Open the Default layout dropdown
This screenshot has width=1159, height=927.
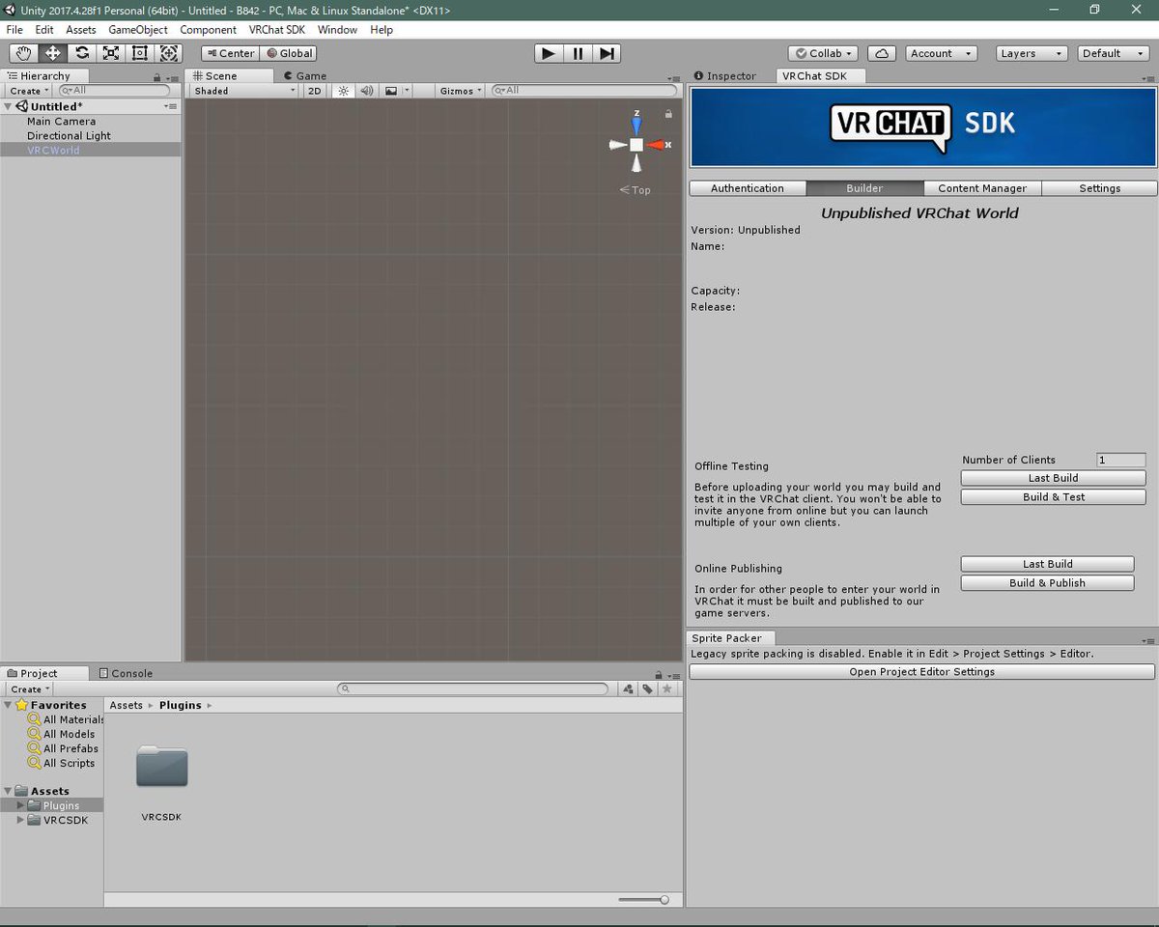pyautogui.click(x=1113, y=53)
